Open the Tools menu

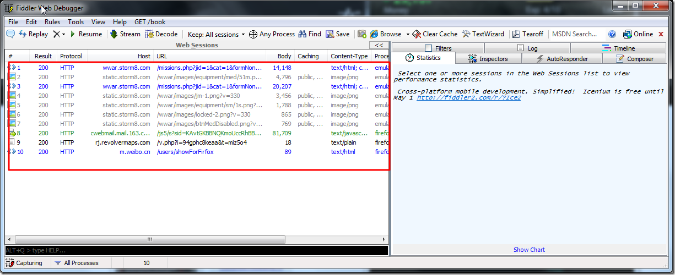(76, 22)
